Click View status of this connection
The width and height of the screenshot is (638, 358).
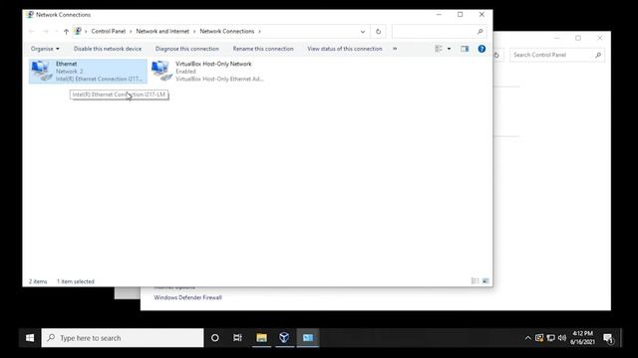tap(345, 49)
